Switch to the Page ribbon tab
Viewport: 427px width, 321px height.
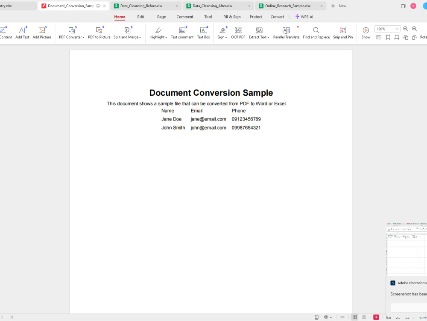click(161, 17)
